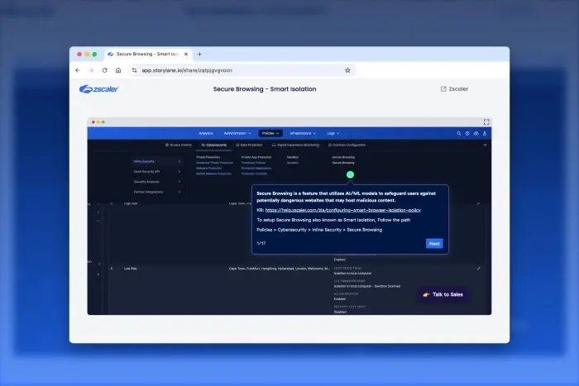Expand the Logs dropdown
Image resolution: width=579 pixels, height=386 pixels.
[x=333, y=133]
